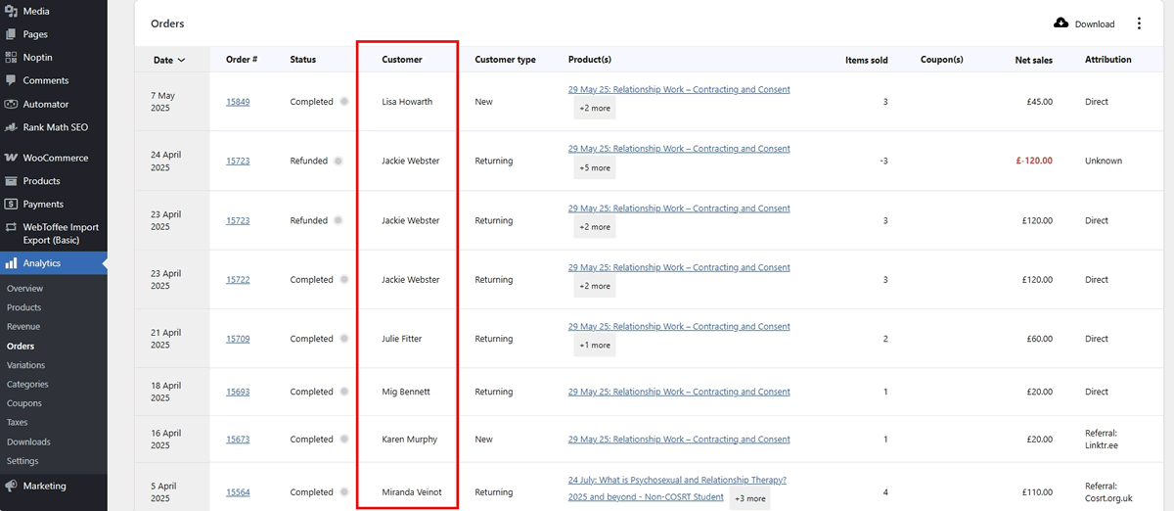1174x511 pixels.
Task: Open order 15709 link
Action: coord(238,339)
